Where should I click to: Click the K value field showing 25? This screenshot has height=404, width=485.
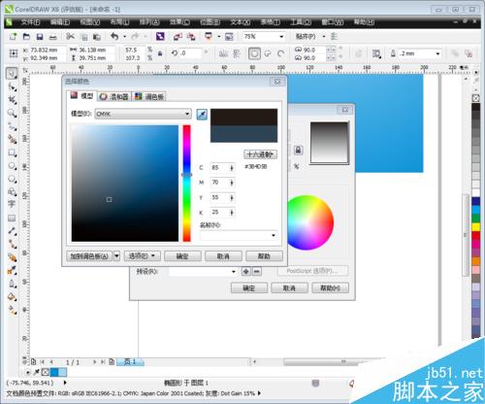tap(220, 213)
